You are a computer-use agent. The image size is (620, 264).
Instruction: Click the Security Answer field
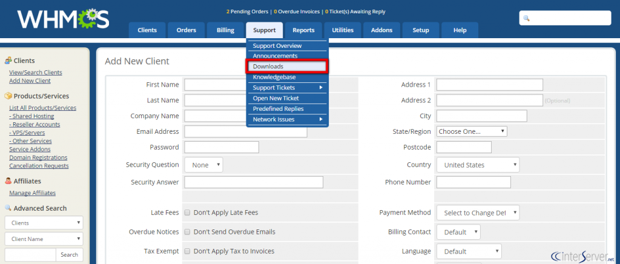tap(254, 182)
